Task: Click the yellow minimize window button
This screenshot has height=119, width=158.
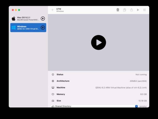Action: coord(16,10)
